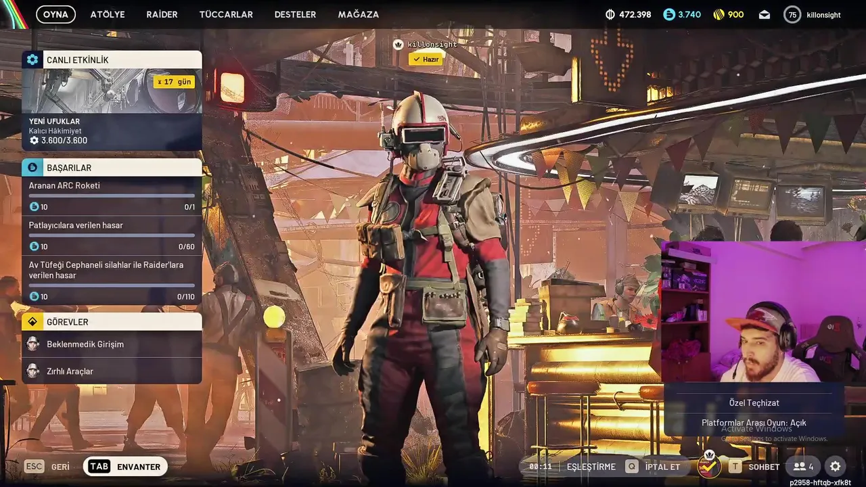Click the blue Cred icon beside 3.740
This screenshot has height=487, width=866.
click(669, 14)
